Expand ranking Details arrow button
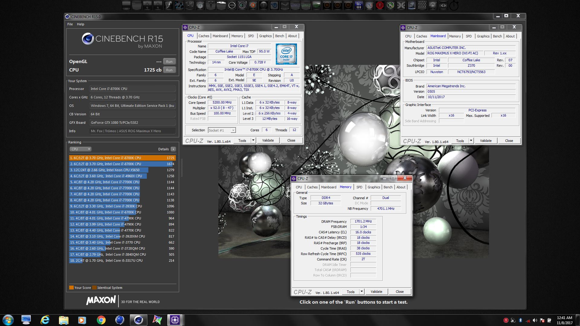This screenshot has height=326, width=580. pyautogui.click(x=173, y=149)
